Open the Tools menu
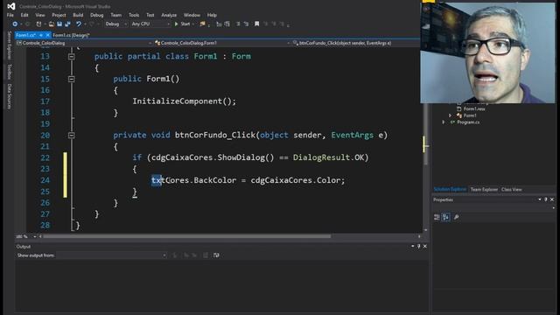 pos(134,15)
